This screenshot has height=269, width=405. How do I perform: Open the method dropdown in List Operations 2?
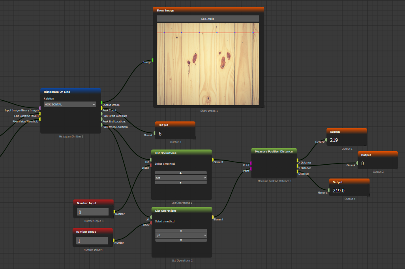(181, 235)
